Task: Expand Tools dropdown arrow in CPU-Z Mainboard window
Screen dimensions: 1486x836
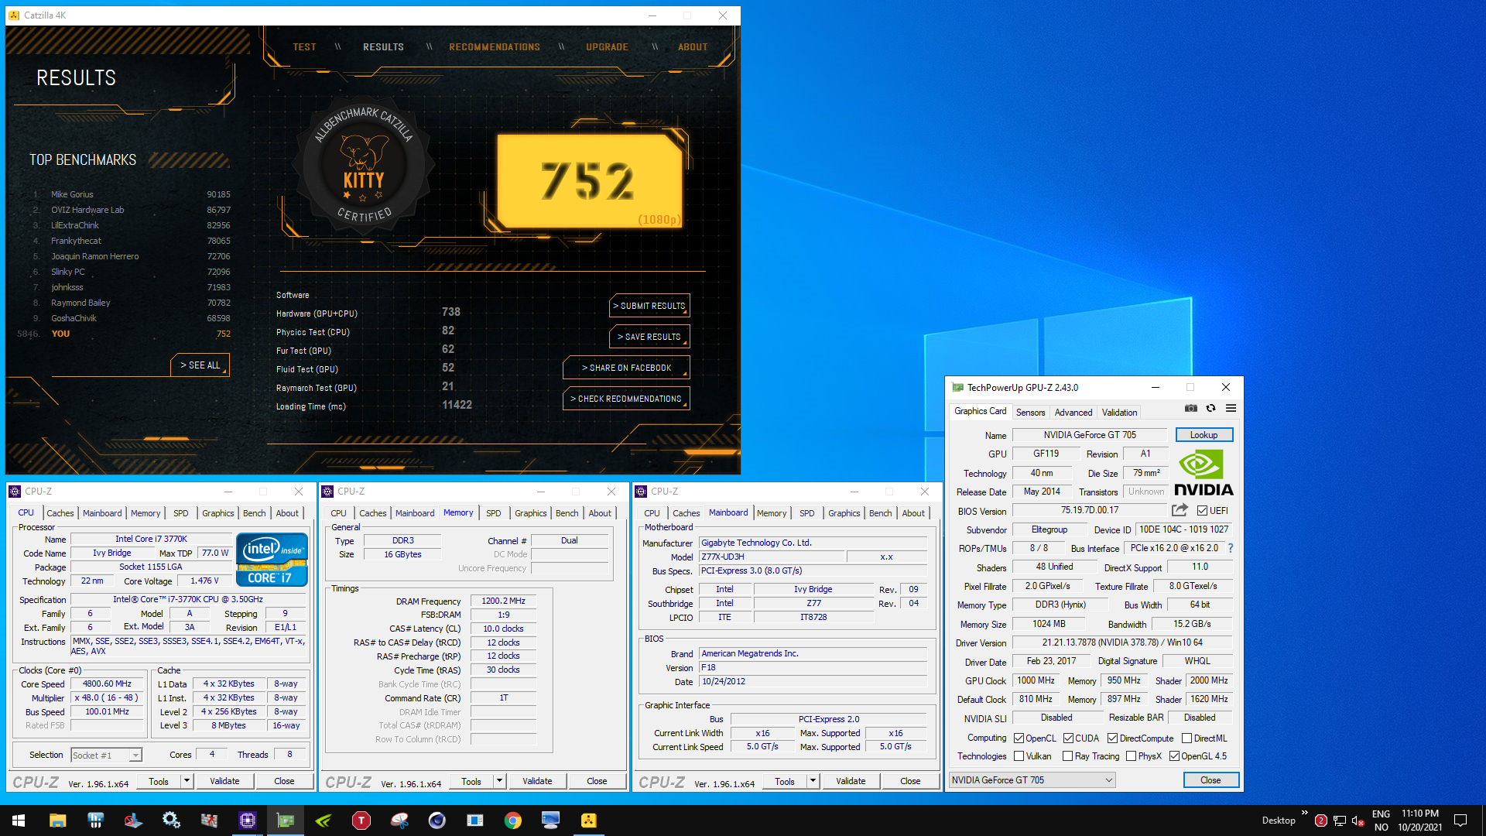Action: click(x=813, y=781)
